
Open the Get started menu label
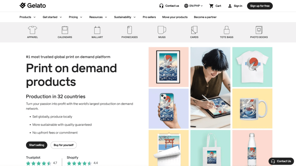(x=50, y=17)
